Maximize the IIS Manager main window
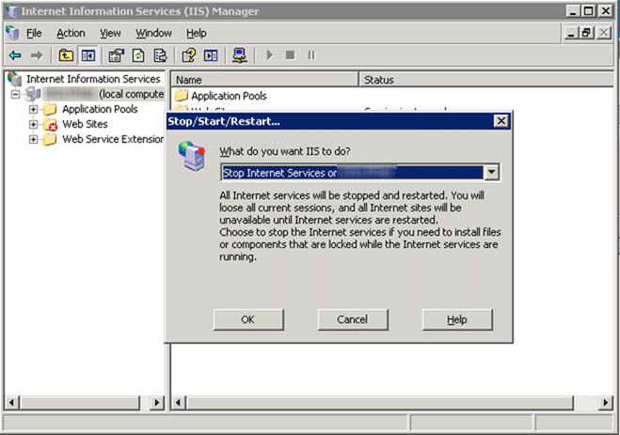 click(588, 10)
